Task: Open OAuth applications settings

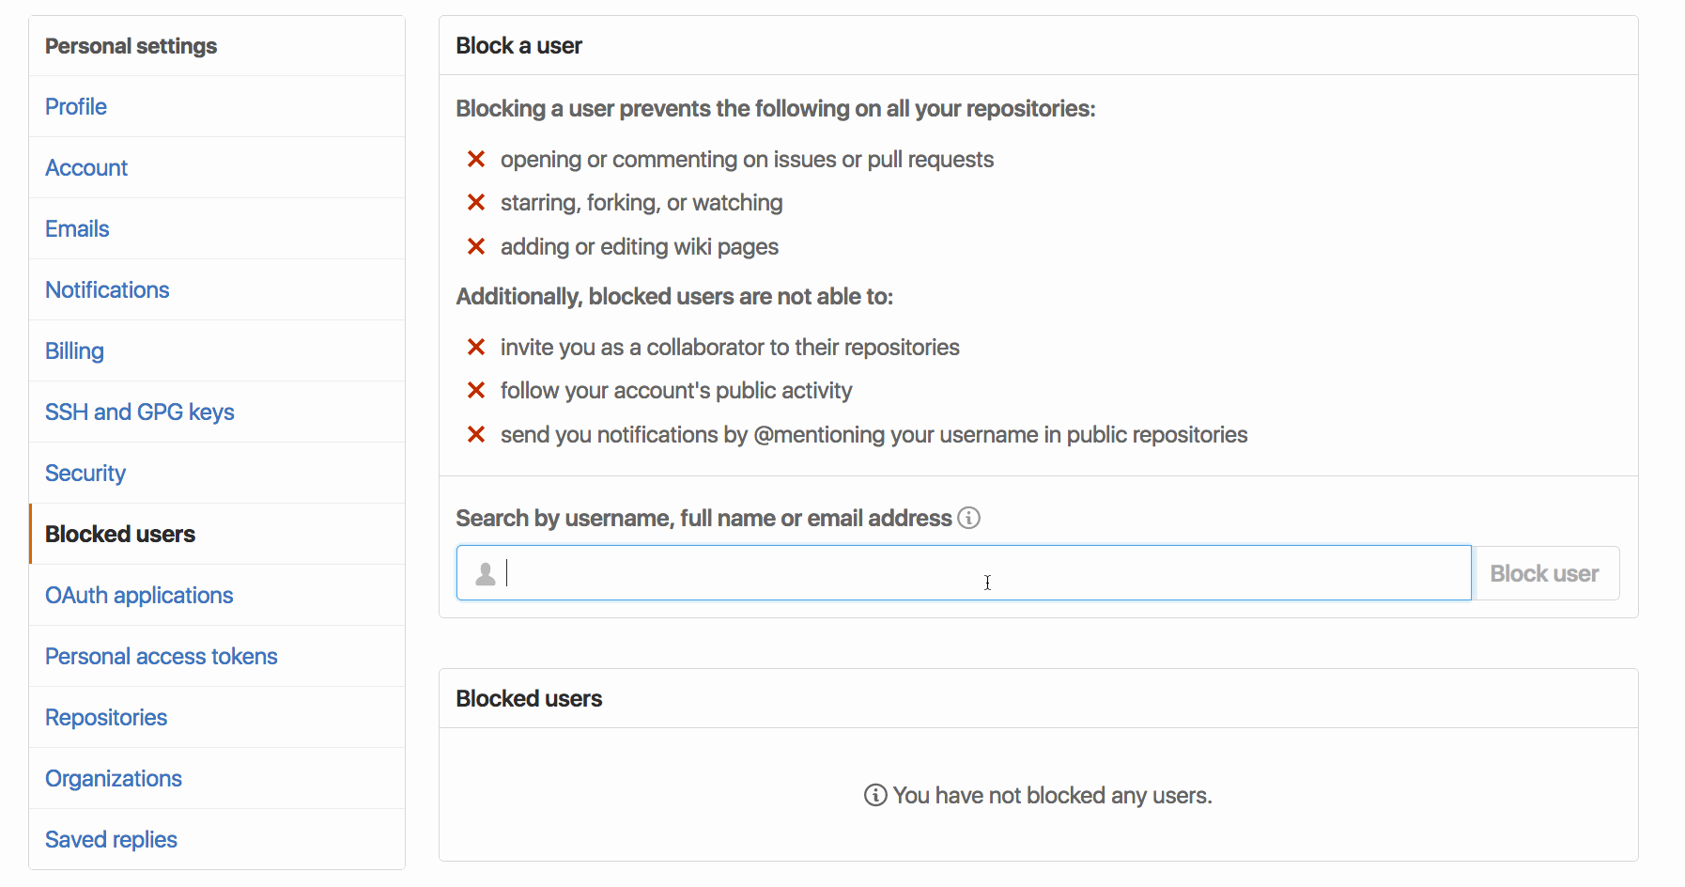Action: click(139, 595)
